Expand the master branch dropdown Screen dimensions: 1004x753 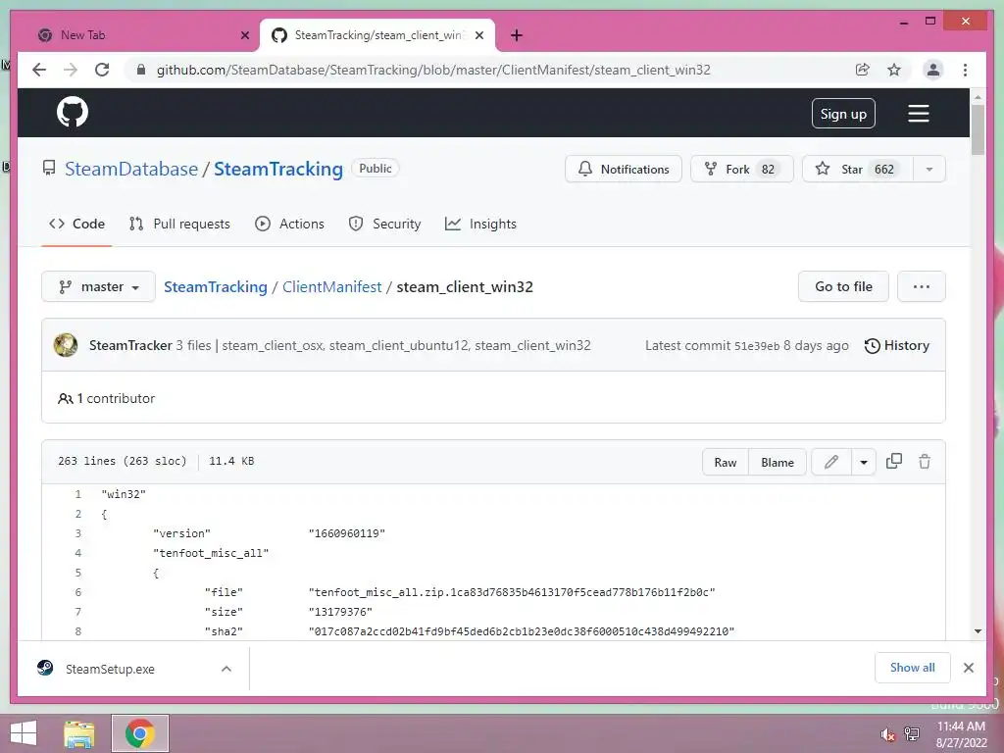tap(99, 287)
